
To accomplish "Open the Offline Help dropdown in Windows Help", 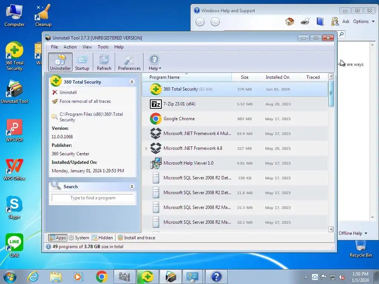I will click(x=353, y=233).
